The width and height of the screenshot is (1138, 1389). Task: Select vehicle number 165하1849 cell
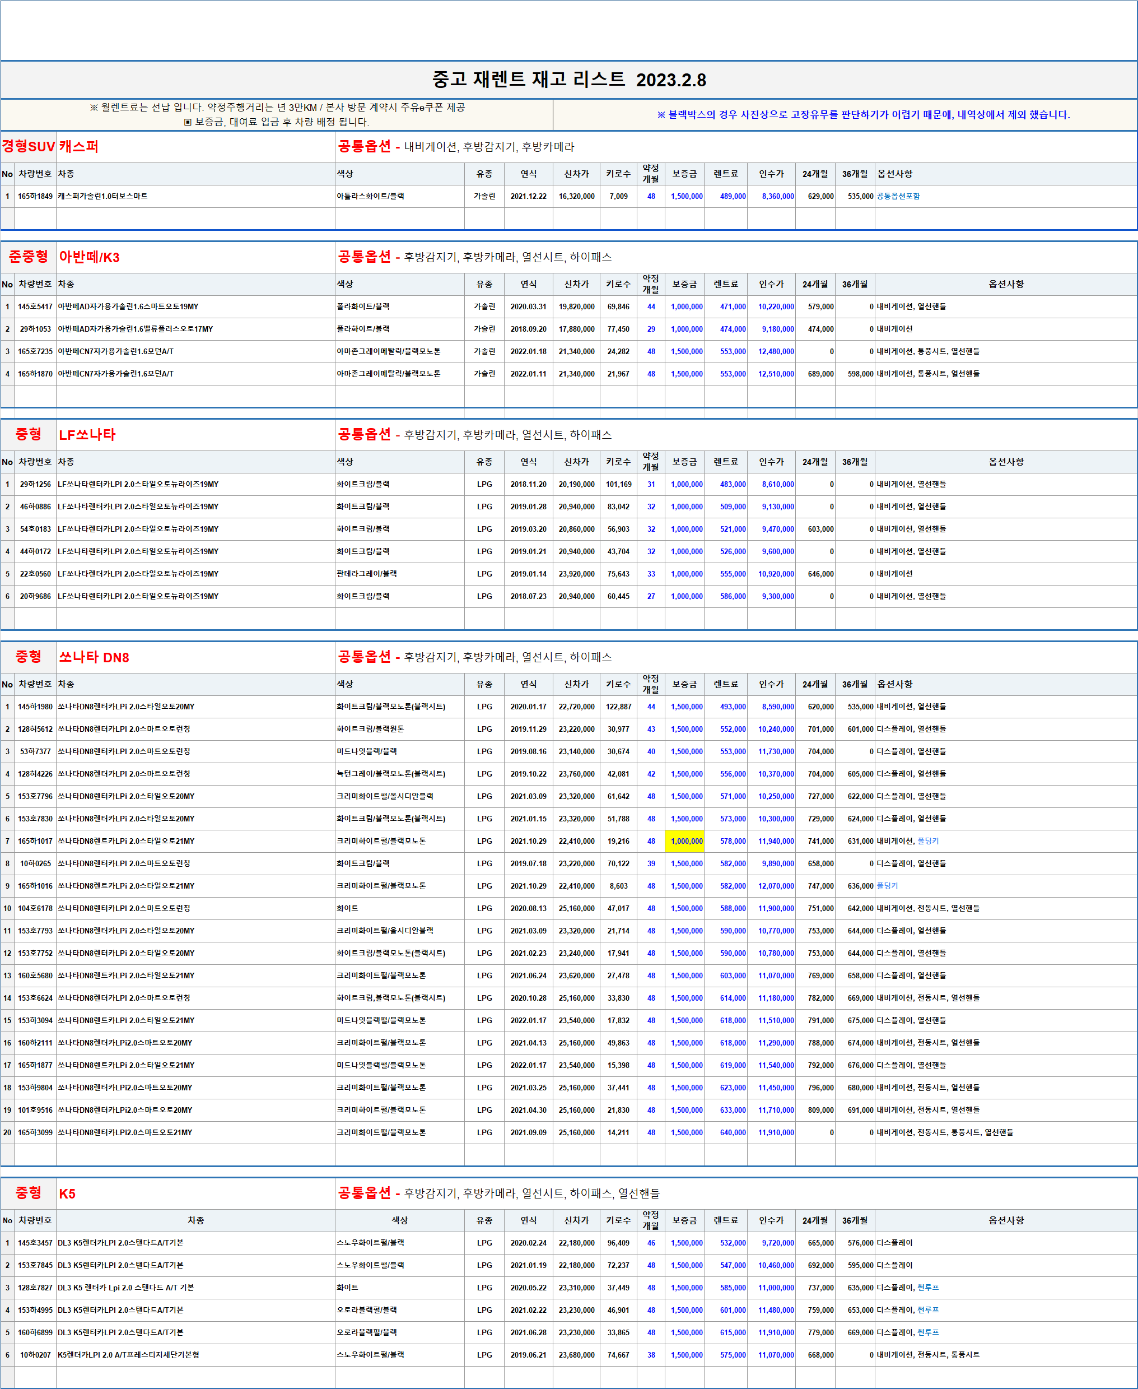[x=35, y=196]
